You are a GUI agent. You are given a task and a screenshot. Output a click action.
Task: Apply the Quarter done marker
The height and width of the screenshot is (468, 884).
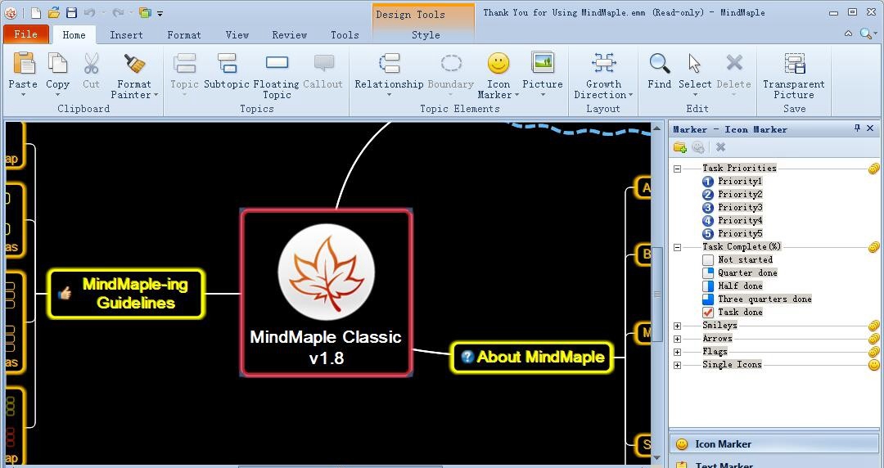click(740, 273)
